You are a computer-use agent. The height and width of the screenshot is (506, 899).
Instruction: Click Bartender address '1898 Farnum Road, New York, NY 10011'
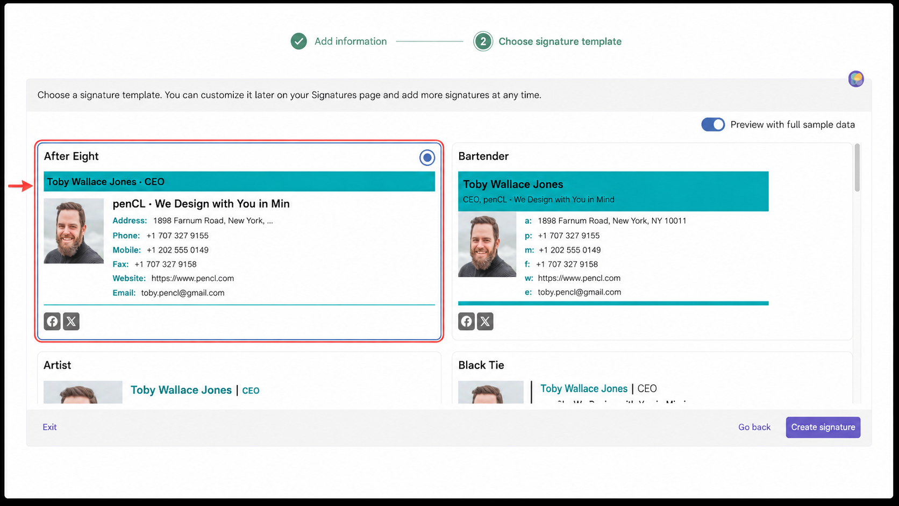605,221
